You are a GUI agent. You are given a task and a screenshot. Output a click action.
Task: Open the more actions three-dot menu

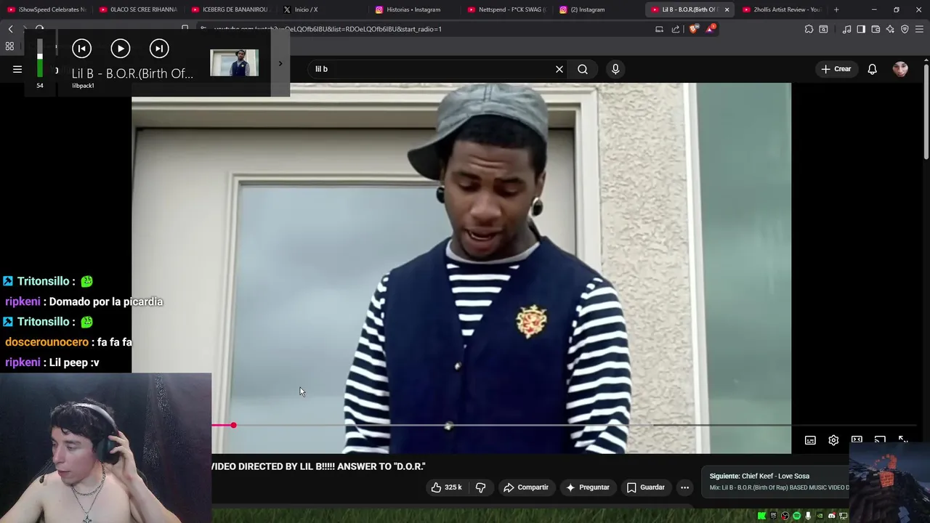pyautogui.click(x=684, y=487)
